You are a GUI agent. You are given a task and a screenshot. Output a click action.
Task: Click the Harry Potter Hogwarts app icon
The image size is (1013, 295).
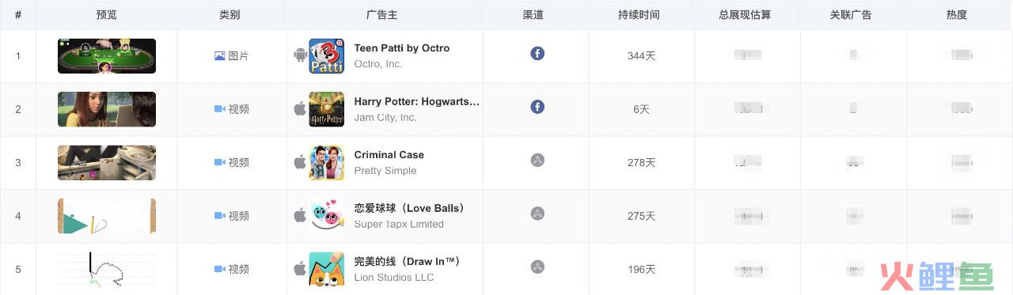pyautogui.click(x=326, y=109)
